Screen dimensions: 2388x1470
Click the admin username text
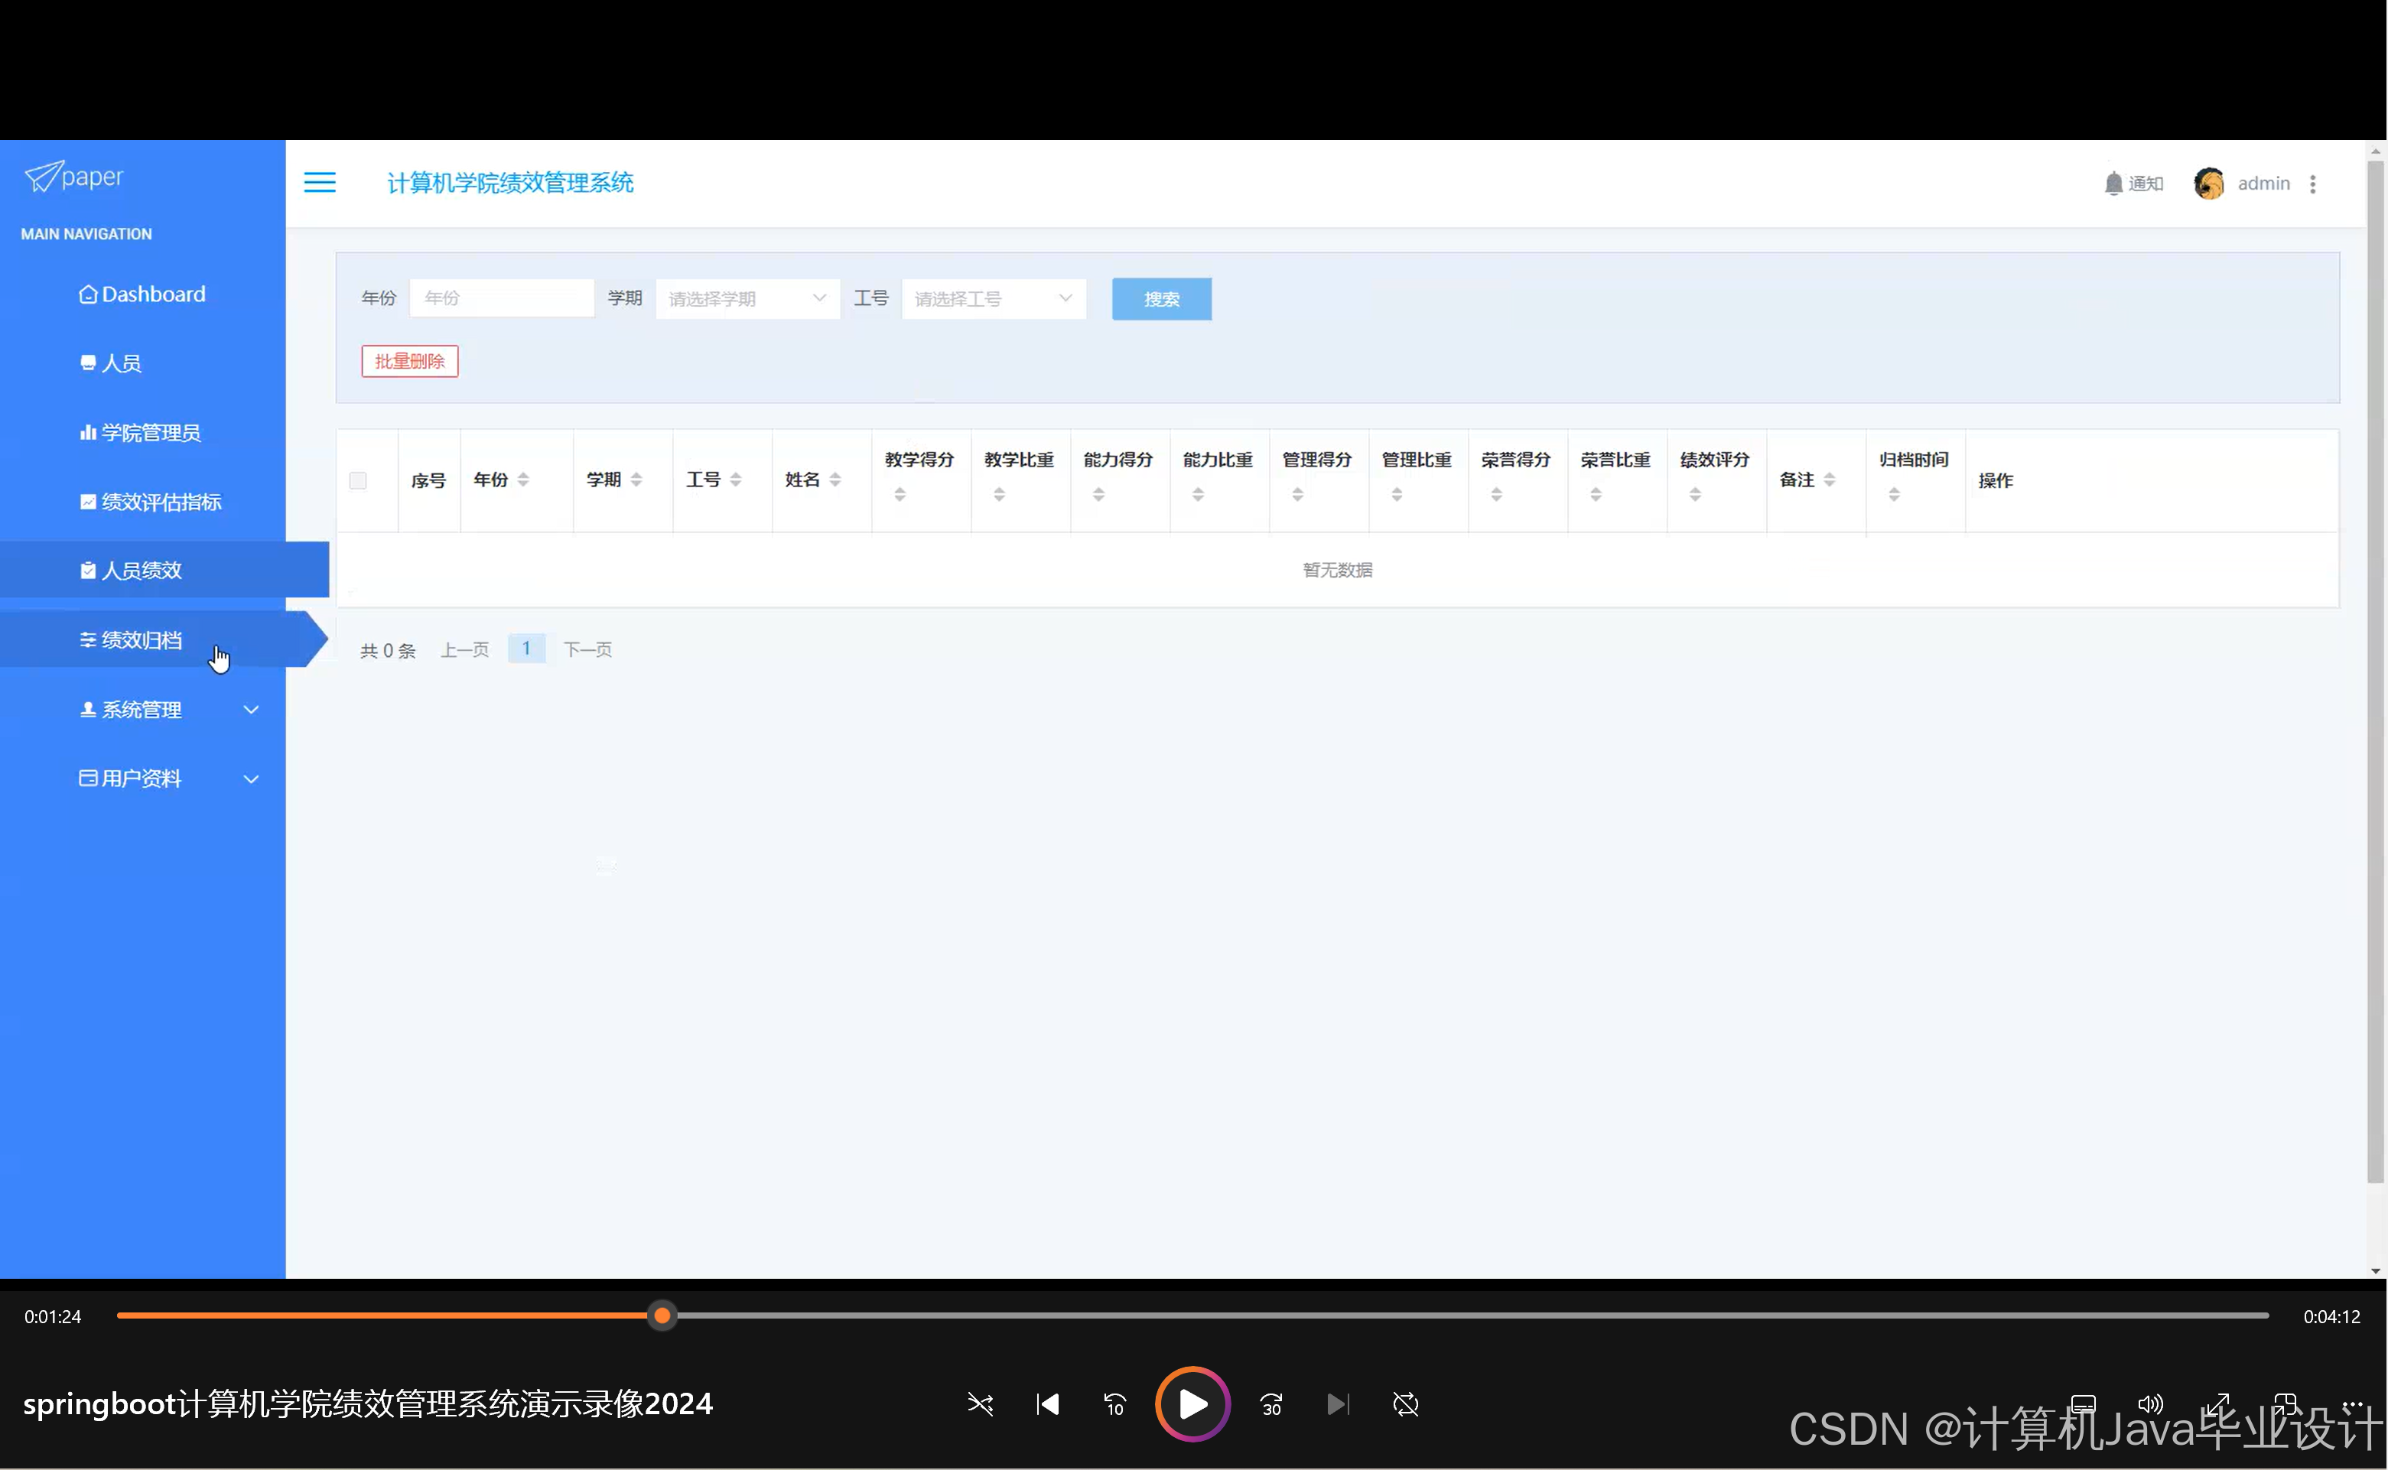(x=2263, y=184)
